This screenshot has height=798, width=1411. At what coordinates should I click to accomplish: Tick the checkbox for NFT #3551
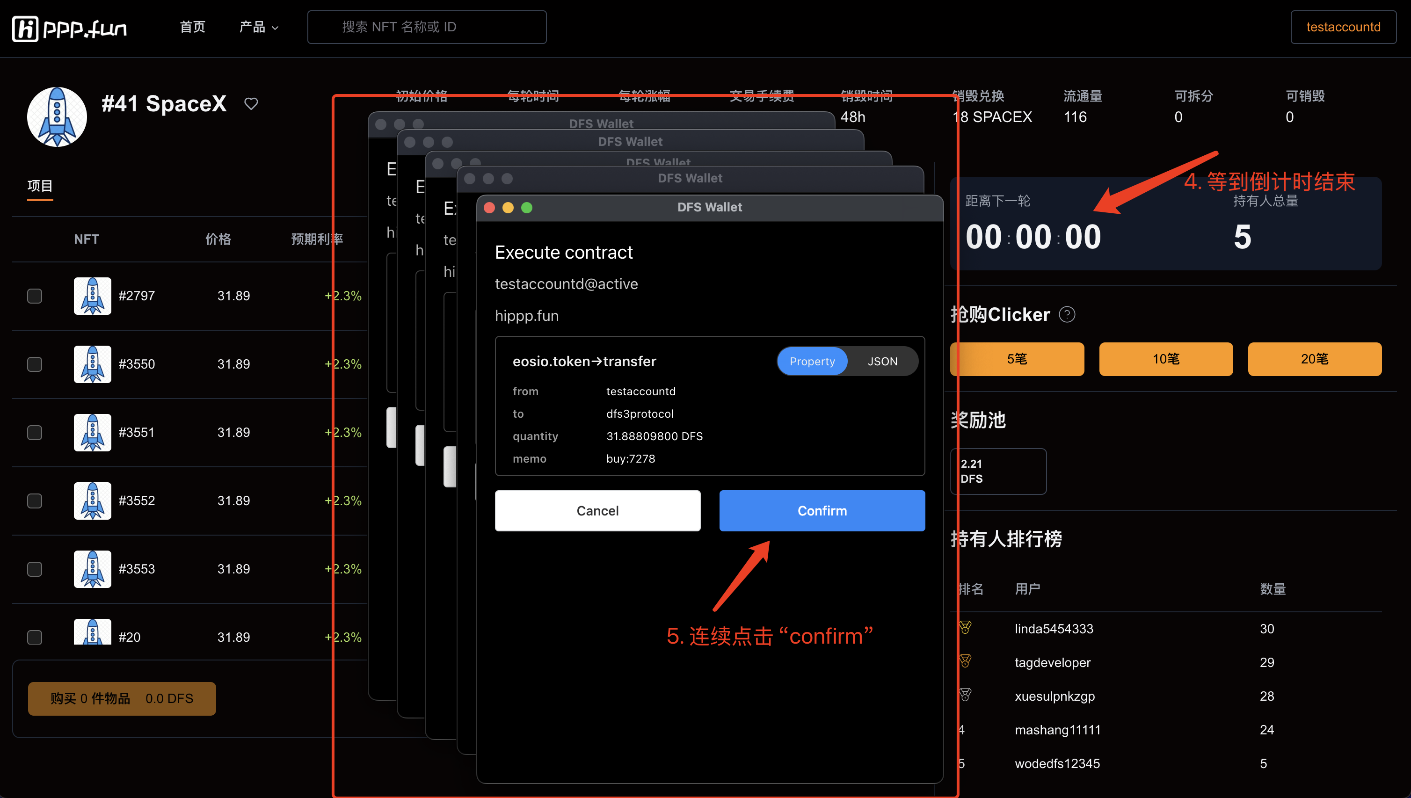click(x=35, y=432)
